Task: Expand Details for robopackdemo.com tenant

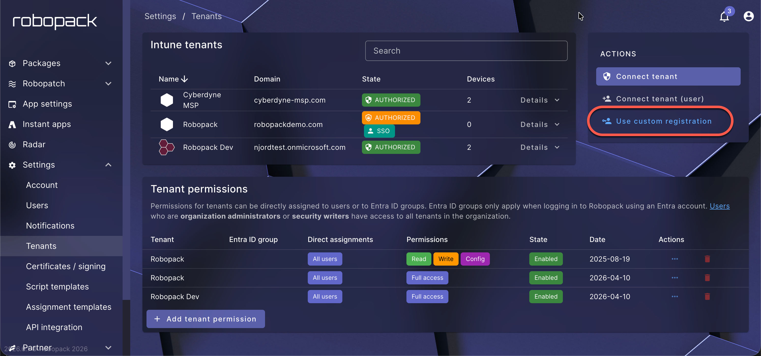Action: (x=540, y=124)
